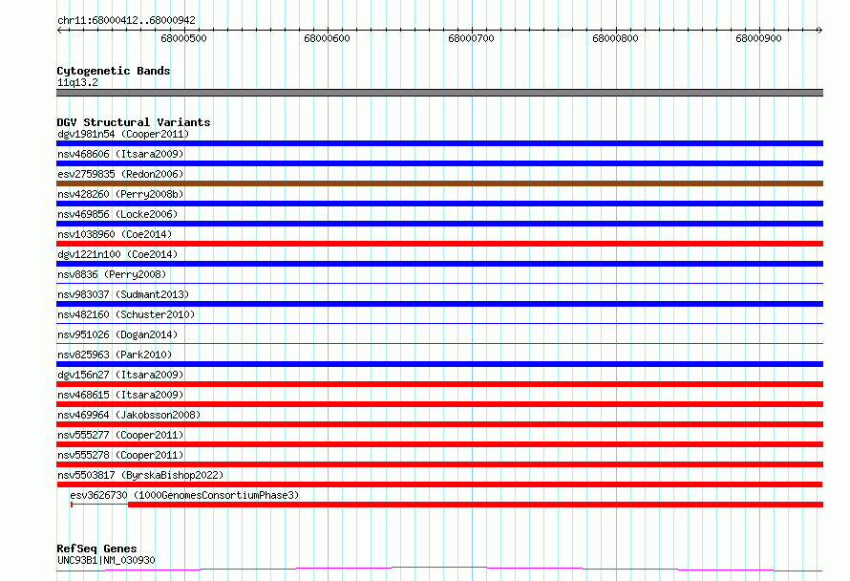Click the Cytogenetic Bands track title
850x581 pixels.
(x=114, y=71)
